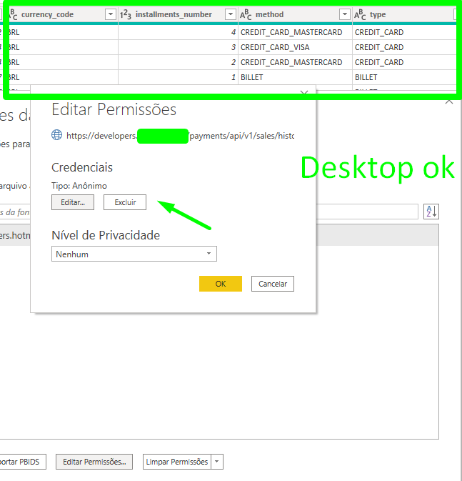Image resolution: width=462 pixels, height=481 pixels.
Task: Select BILLET cell in method column
Action: [x=295, y=77]
